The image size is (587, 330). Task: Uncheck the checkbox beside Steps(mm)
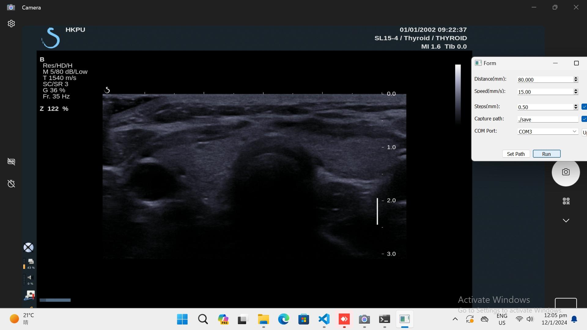(584, 107)
